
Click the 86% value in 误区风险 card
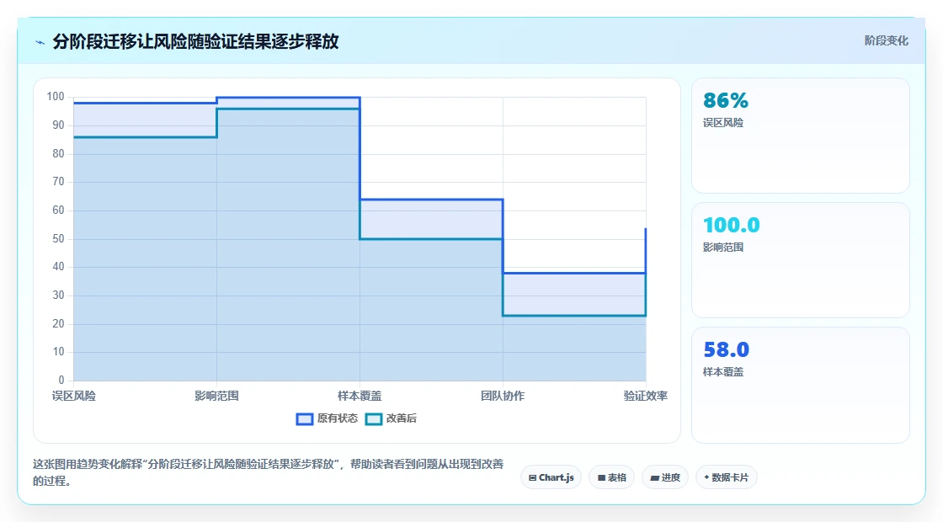725,100
